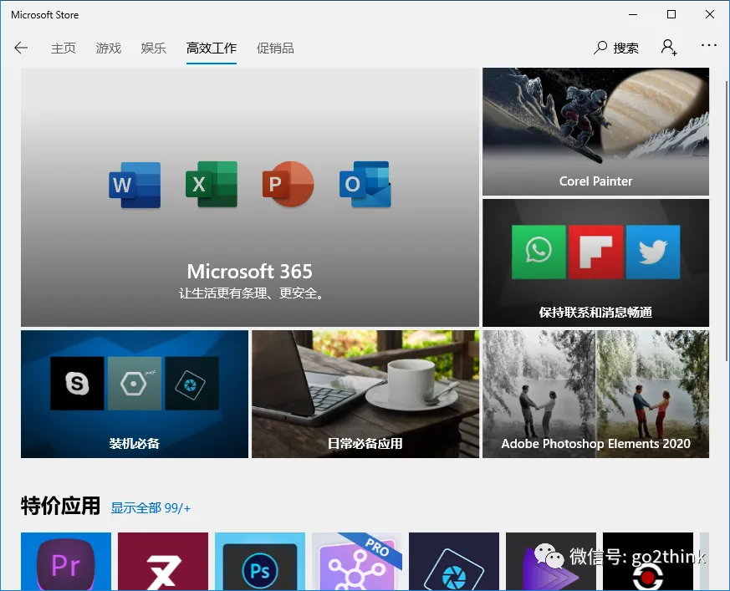The image size is (730, 591).
Task: Click the Outlook icon in banner
Action: coord(365,184)
